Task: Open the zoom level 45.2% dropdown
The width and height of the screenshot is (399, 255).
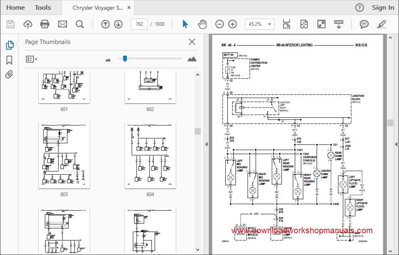Action: click(269, 24)
